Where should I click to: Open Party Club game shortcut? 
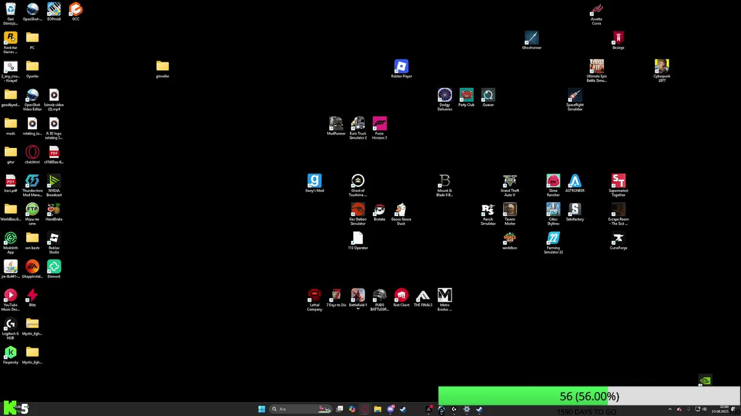466,98
